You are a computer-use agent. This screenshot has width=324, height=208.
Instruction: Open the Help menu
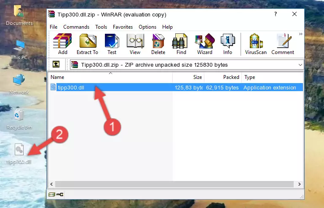point(167,27)
